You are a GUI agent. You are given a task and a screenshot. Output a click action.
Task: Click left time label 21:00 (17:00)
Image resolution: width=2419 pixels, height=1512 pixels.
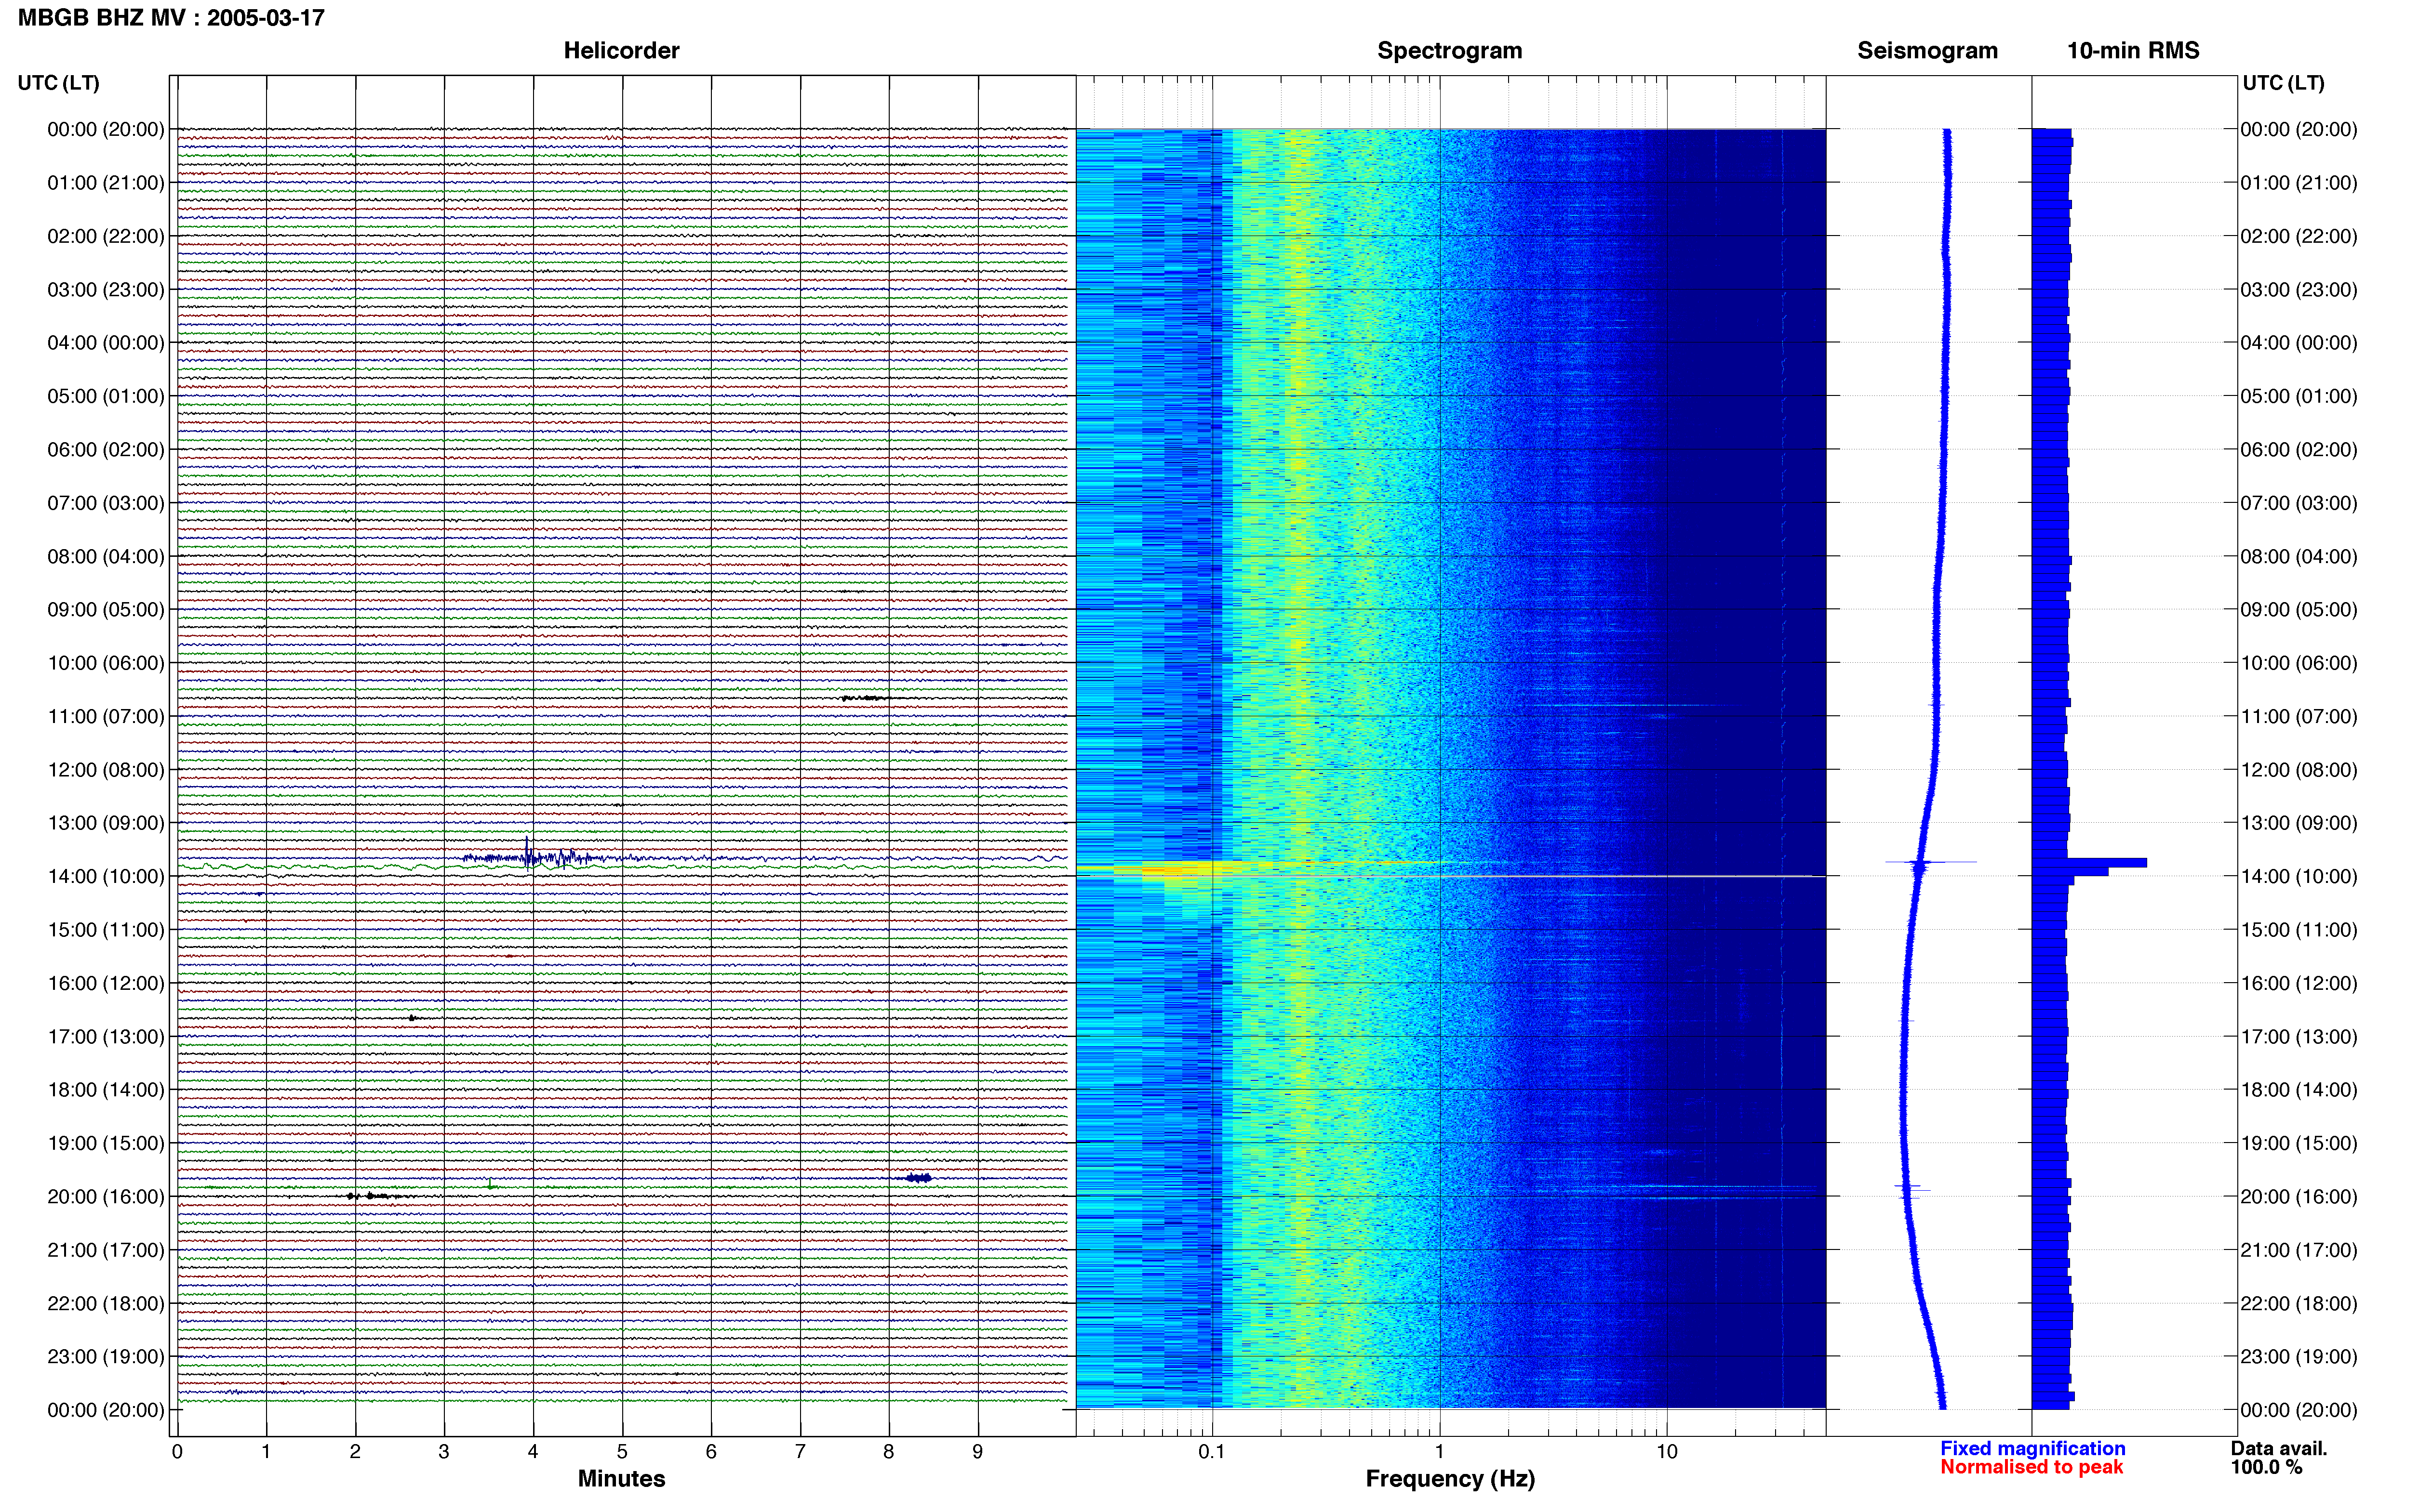[x=106, y=1250]
